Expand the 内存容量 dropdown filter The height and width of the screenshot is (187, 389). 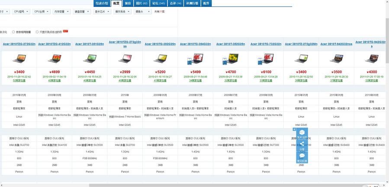pyautogui.click(x=61, y=11)
